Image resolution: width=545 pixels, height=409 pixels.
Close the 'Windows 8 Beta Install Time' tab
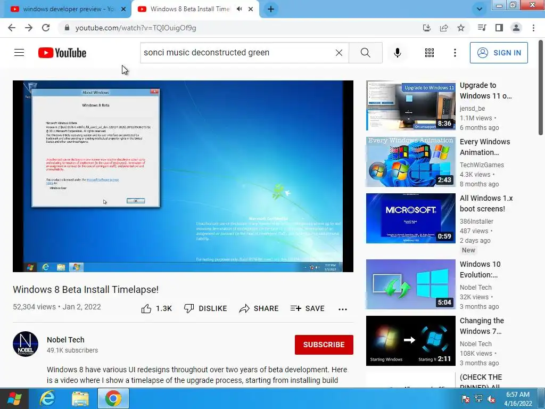click(x=251, y=9)
